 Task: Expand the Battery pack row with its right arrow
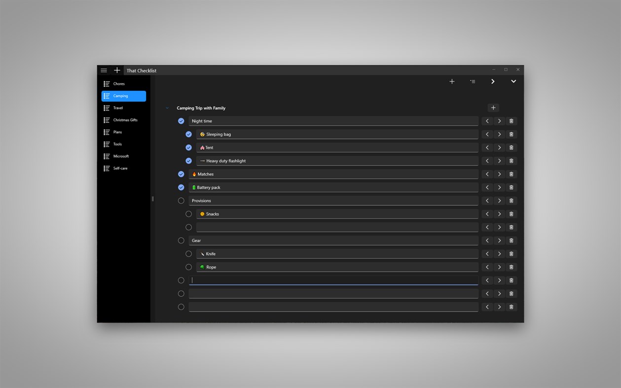[499, 187]
